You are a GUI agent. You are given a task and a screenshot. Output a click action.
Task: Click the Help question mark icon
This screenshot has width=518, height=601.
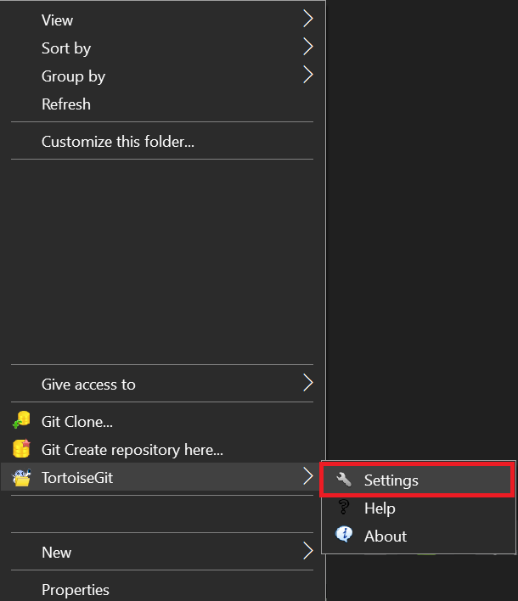[x=344, y=507]
